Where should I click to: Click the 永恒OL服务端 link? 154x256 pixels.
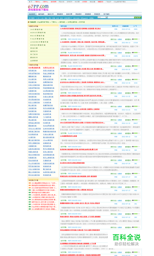[x=48, y=97]
